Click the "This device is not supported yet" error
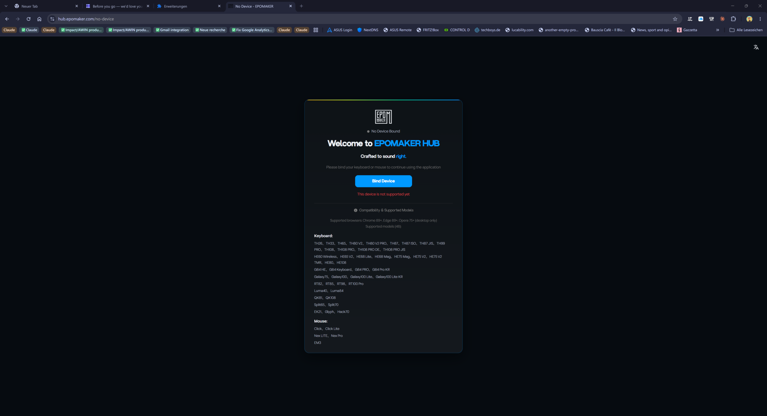The height and width of the screenshot is (416, 767). tap(383, 194)
